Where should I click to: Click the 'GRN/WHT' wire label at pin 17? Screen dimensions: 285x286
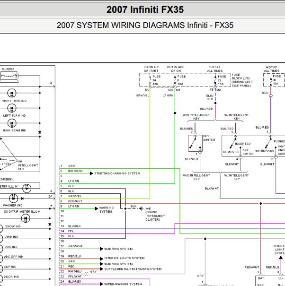pos(75,246)
